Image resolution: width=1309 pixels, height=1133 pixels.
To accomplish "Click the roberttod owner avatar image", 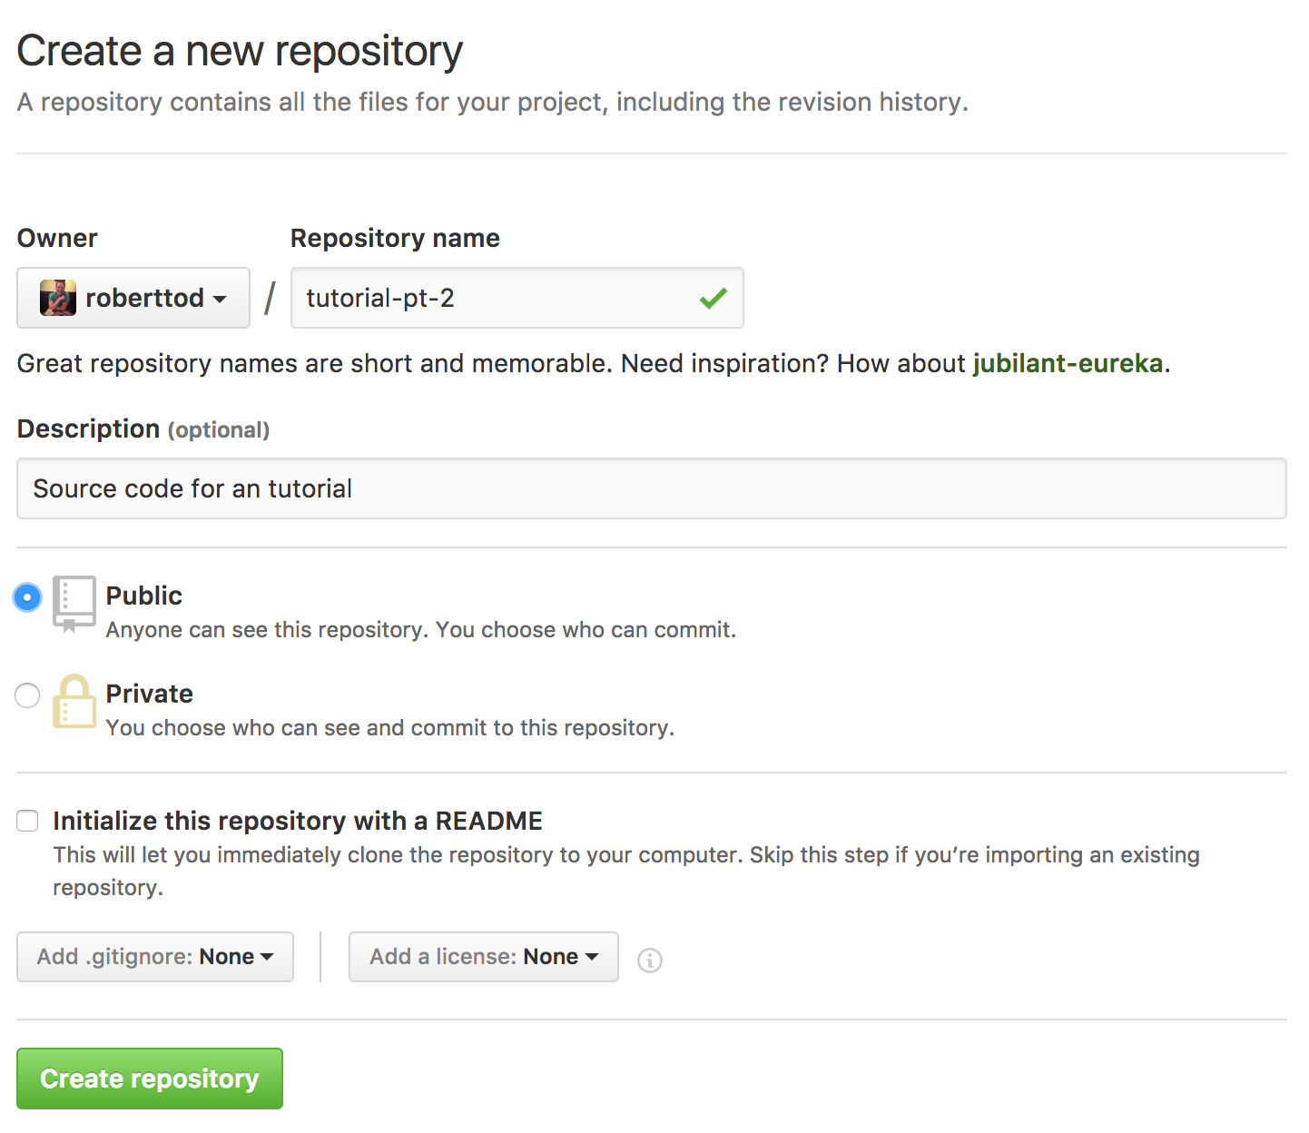I will pyautogui.click(x=58, y=298).
